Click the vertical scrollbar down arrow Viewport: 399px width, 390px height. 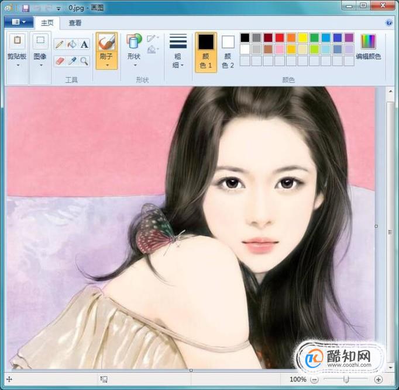pos(390,368)
